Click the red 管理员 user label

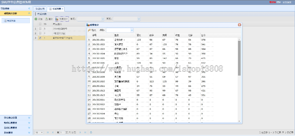(x=272, y=2)
